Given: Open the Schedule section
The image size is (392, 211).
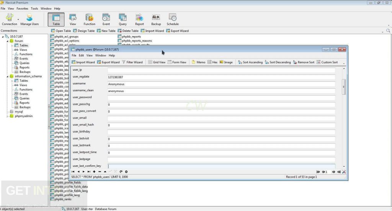Looking at the screenshot, I should pos(173,19).
